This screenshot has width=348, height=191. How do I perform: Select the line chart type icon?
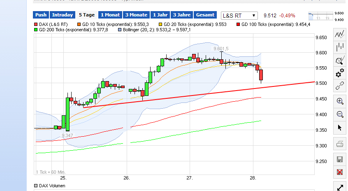[339, 35]
